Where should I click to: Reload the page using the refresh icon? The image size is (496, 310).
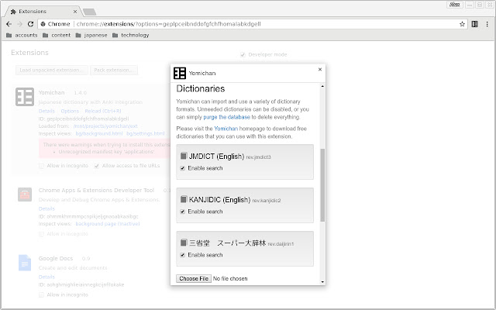(x=32, y=24)
